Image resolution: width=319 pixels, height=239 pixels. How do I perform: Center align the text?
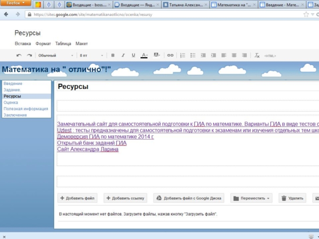[x=234, y=55]
